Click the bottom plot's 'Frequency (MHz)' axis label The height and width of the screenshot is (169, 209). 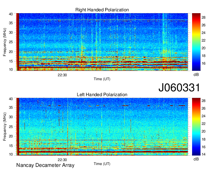5,127
